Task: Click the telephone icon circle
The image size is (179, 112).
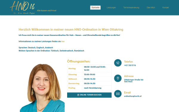Action: (x=118, y=63)
